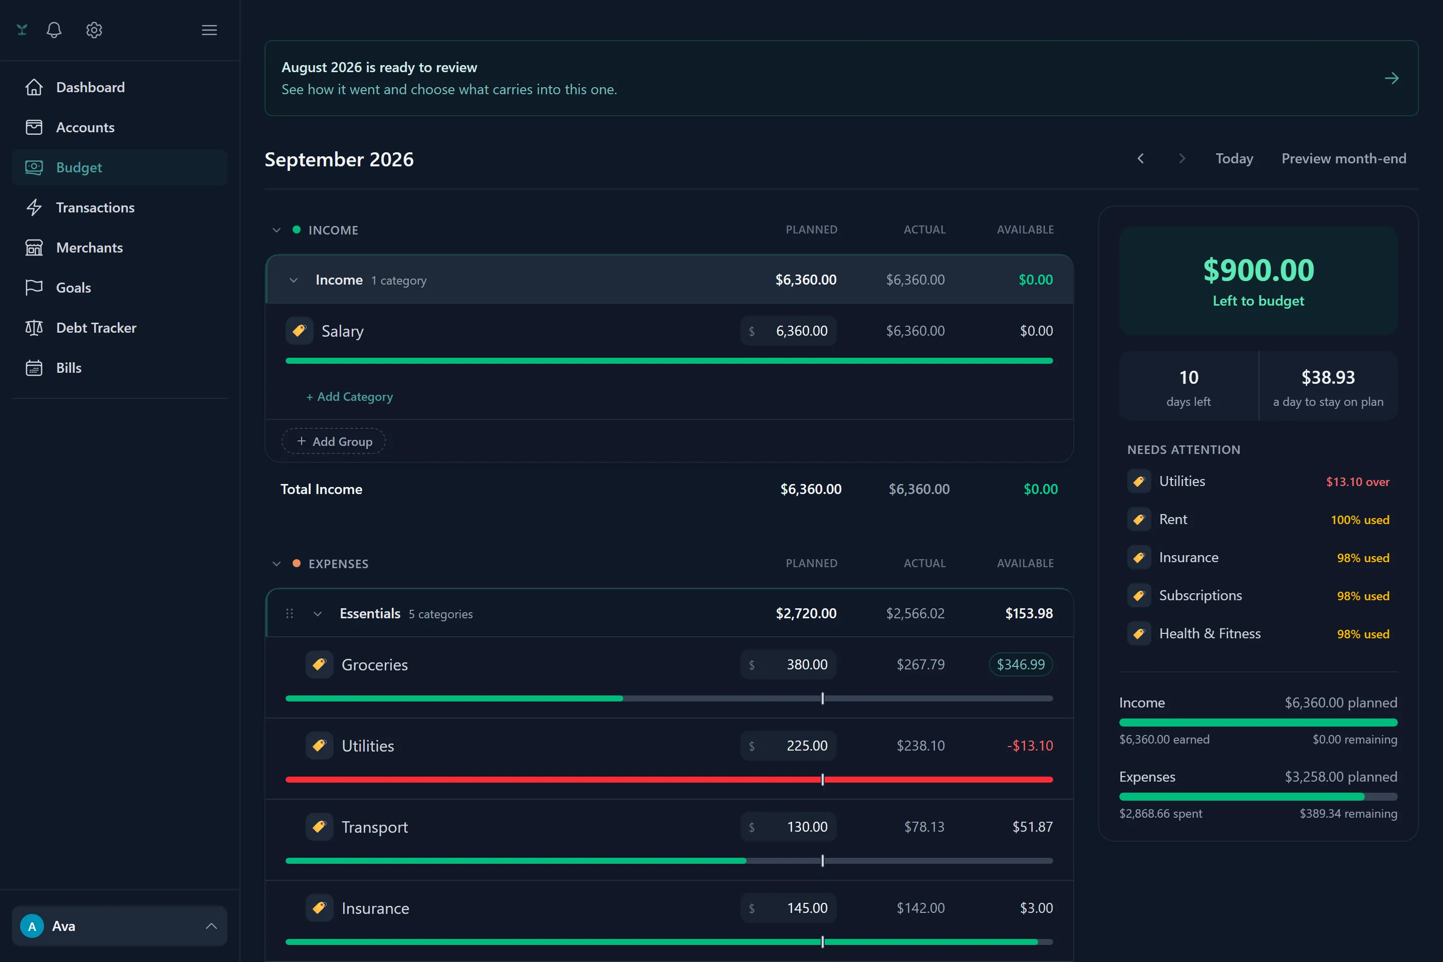Collapse the sidebar hamburger menu

[x=209, y=30]
